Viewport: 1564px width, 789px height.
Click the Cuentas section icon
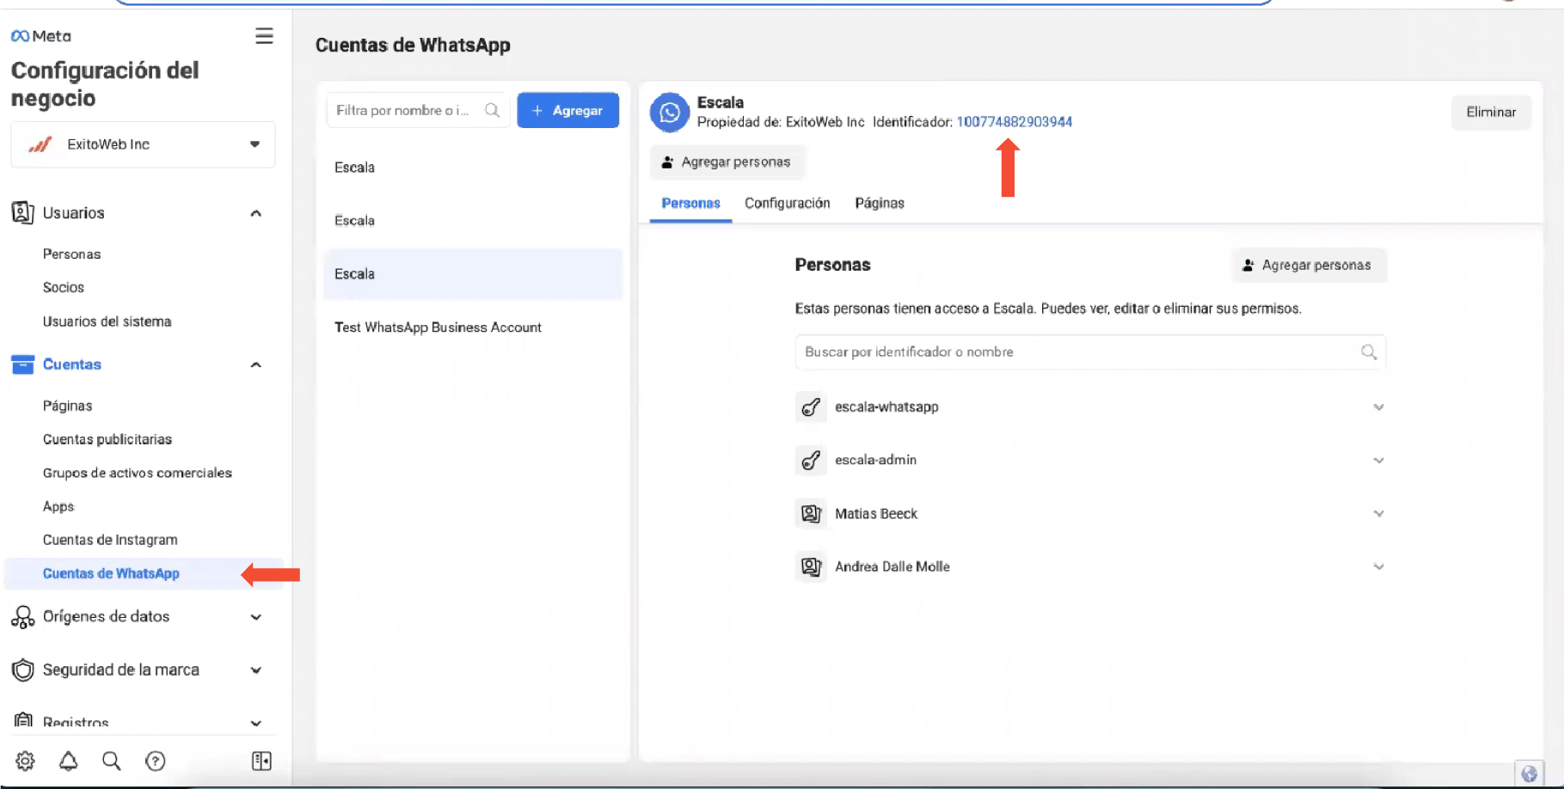point(22,364)
